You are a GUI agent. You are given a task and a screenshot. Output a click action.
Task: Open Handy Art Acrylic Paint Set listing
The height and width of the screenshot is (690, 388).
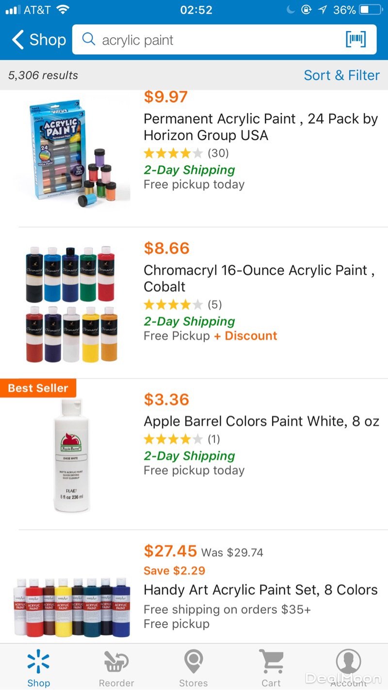tap(260, 590)
